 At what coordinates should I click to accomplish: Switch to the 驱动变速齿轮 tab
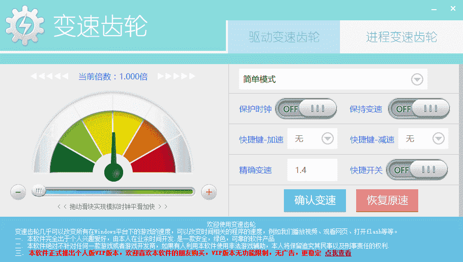[284, 37]
